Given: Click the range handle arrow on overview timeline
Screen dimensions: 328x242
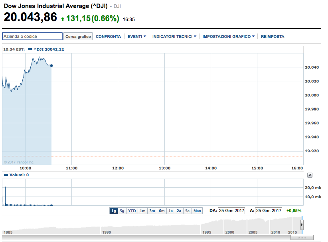Looking at the screenshot, I should pyautogui.click(x=302, y=225).
